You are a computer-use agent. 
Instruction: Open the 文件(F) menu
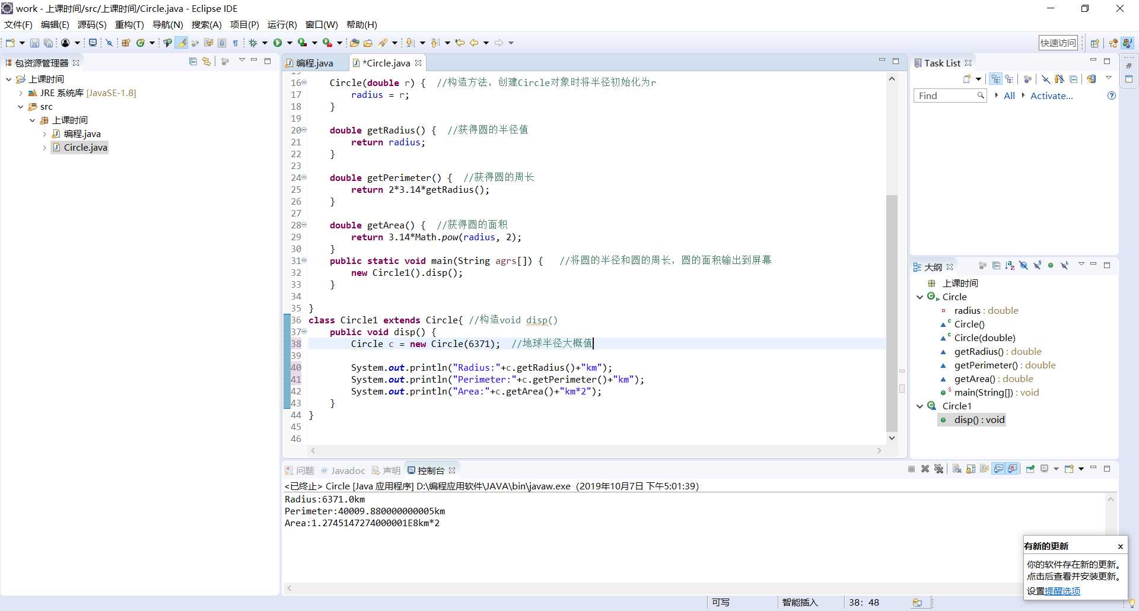18,24
